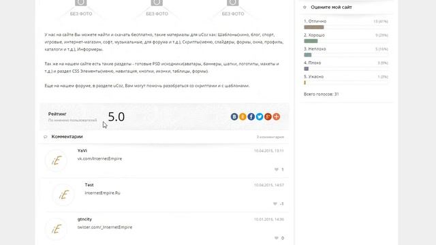
Task: Open Test's avatar image
Action: 63,195
